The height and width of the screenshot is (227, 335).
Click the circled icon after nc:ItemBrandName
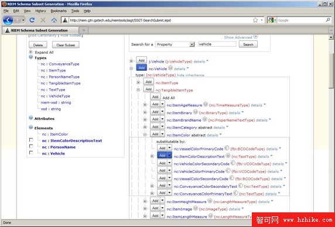(204, 119)
